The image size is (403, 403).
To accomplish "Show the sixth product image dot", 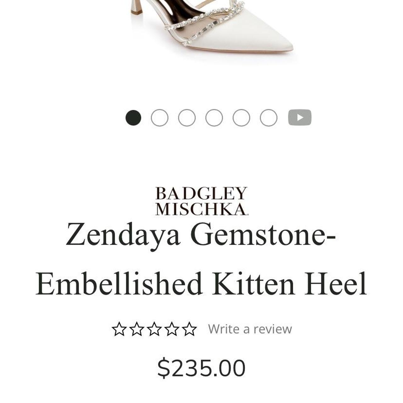I will pyautogui.click(x=269, y=118).
